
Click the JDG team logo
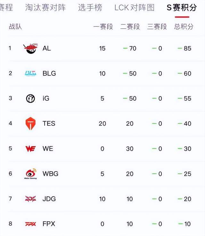(30, 199)
